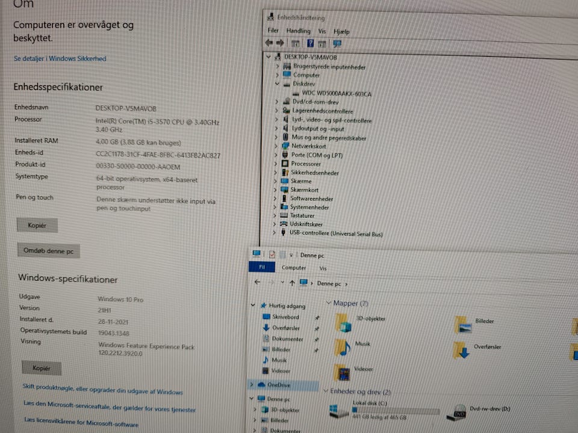Collapse Hurtig adgang tree
The height and width of the screenshot is (433, 578).
[253, 305]
